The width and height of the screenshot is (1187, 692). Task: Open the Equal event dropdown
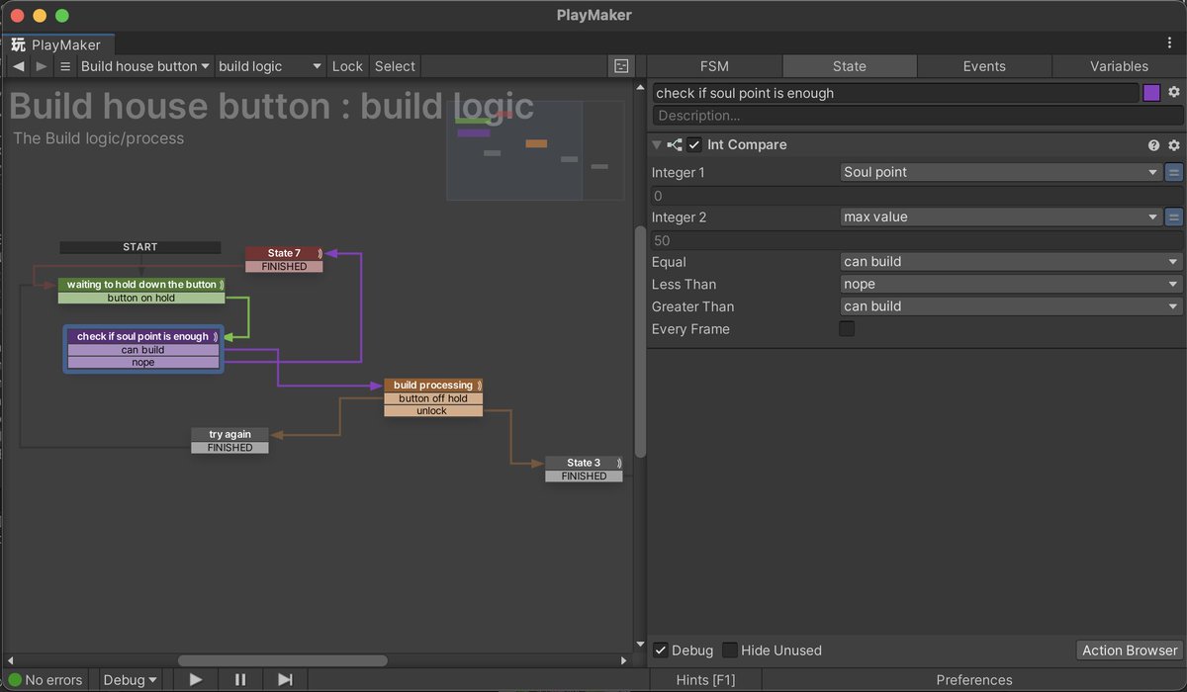pyautogui.click(x=1011, y=262)
